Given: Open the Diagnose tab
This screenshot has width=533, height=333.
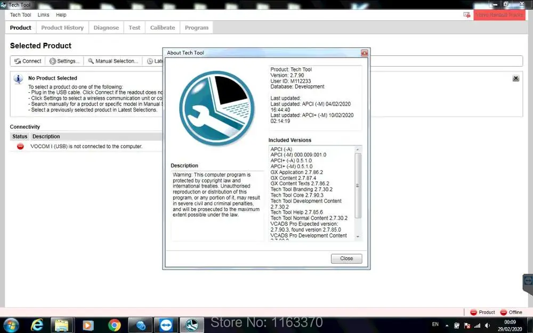Looking at the screenshot, I should click(106, 28).
